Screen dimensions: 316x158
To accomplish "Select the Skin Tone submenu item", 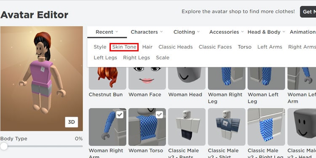I will tap(124, 47).
